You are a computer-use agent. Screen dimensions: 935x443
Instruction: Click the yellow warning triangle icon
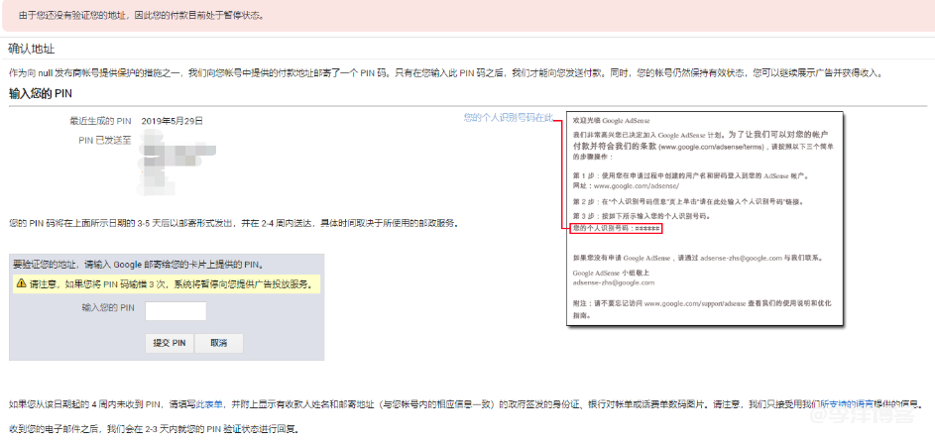pos(22,284)
